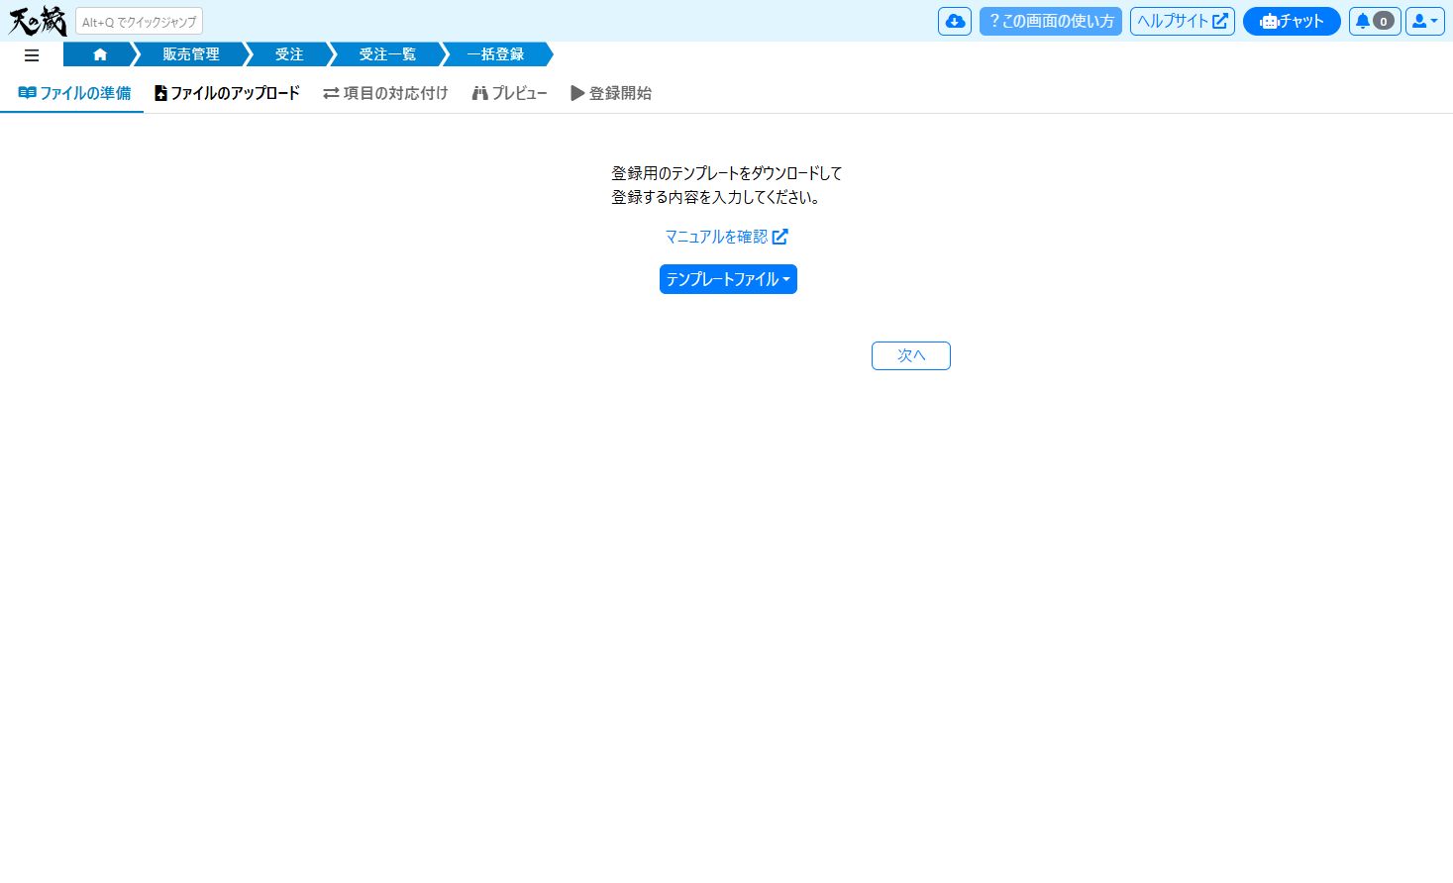Switch to ファイルのアップロード tab
The image size is (1453, 883).
tap(227, 93)
